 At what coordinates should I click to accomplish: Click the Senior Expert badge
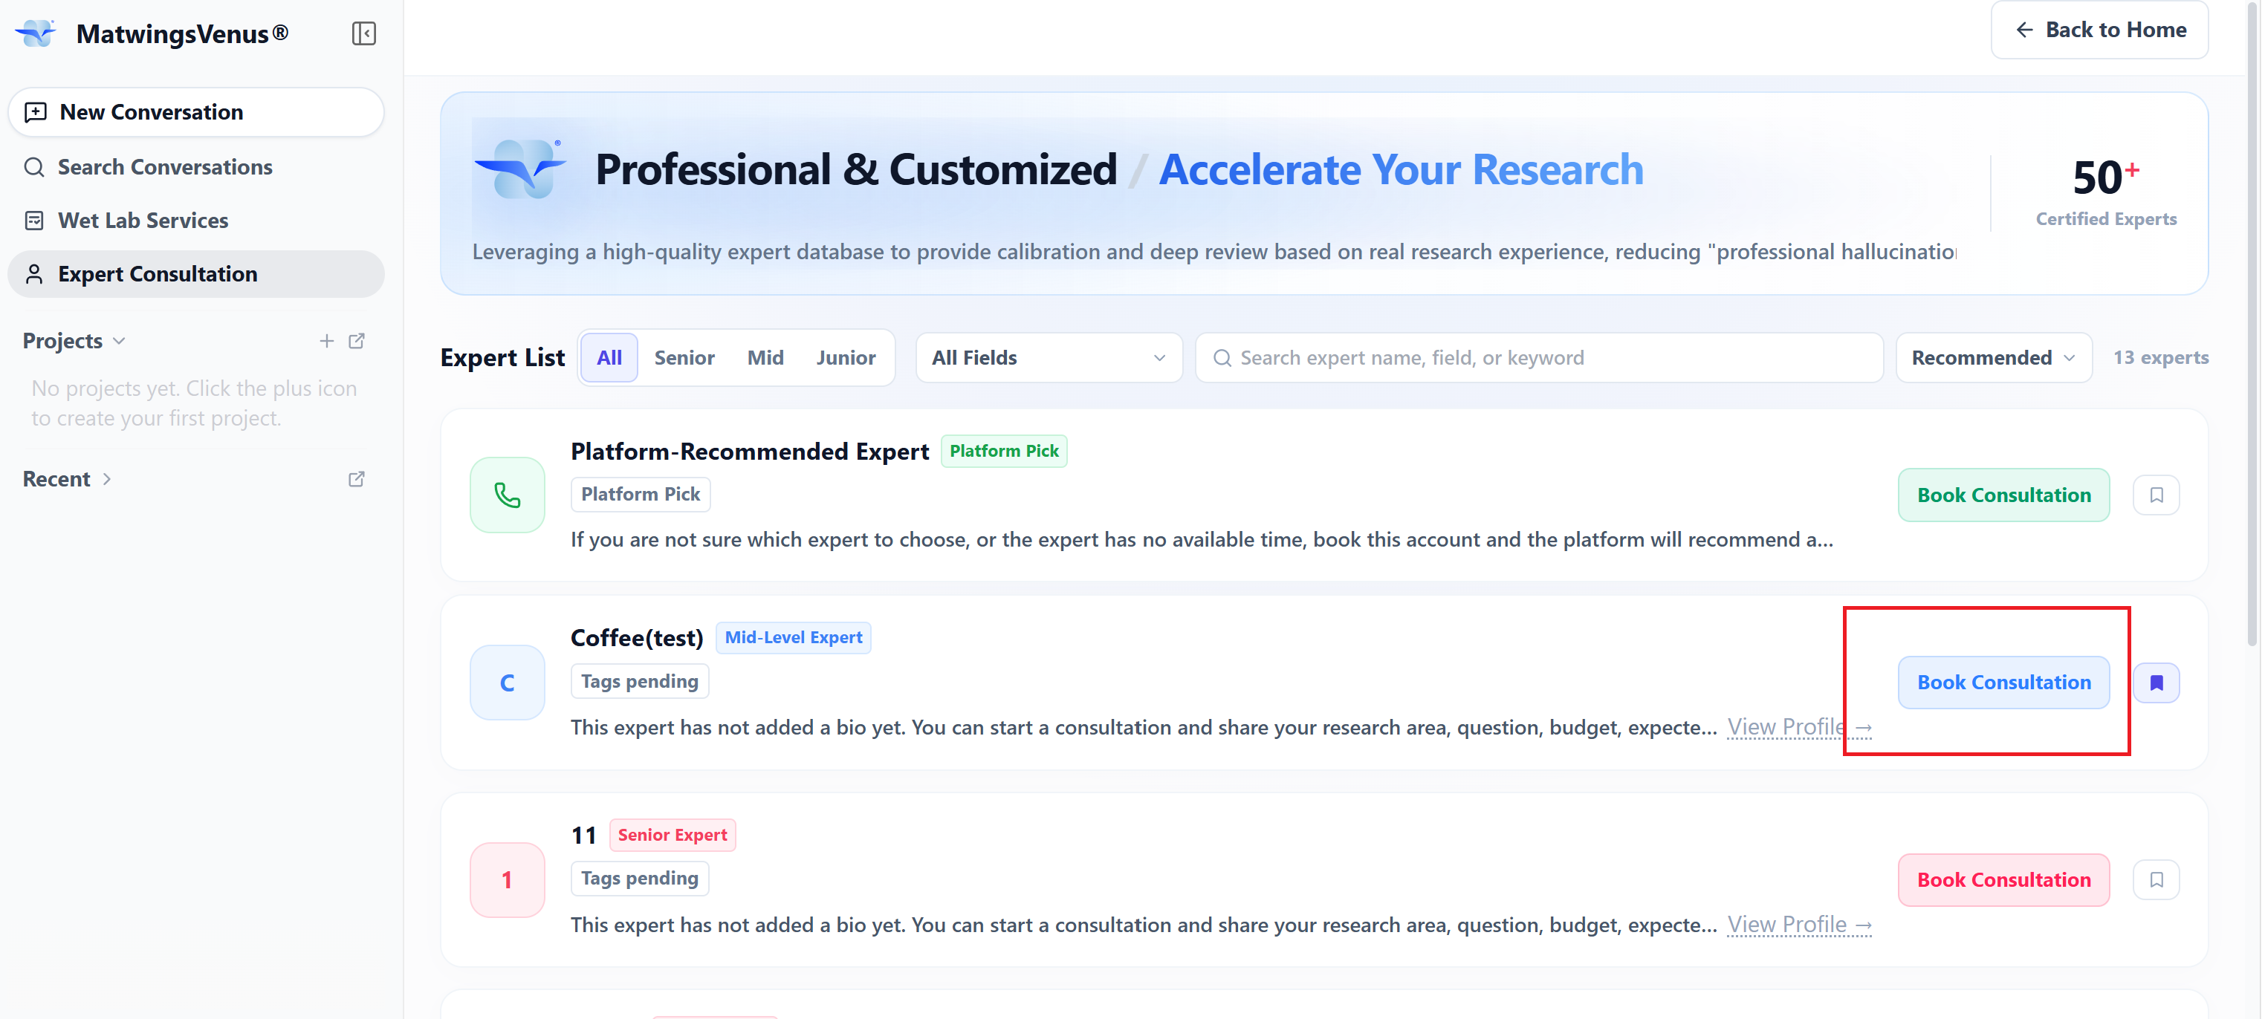672,835
